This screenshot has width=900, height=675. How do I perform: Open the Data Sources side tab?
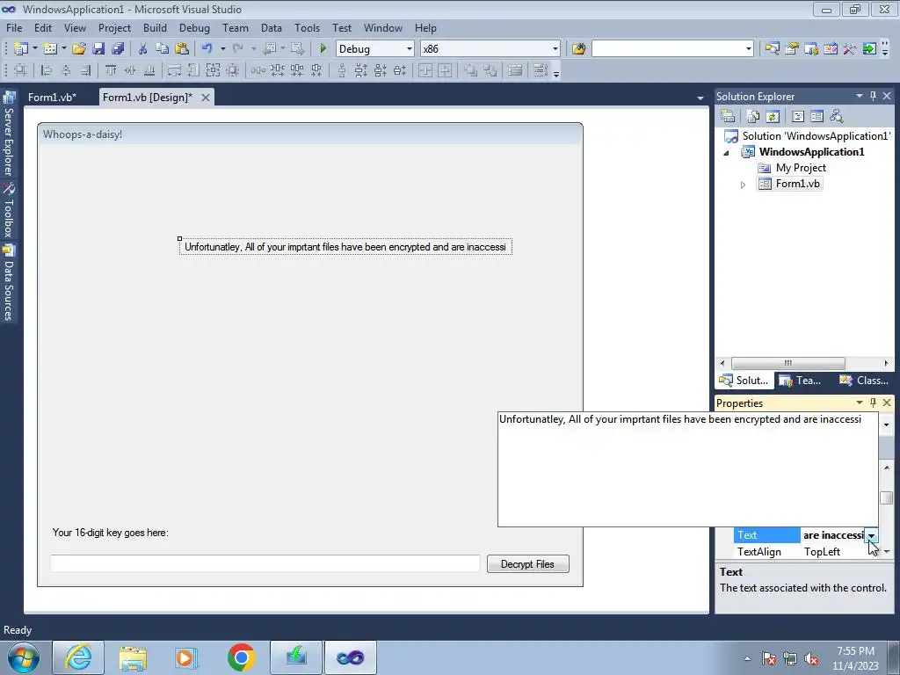pyautogui.click(x=9, y=283)
